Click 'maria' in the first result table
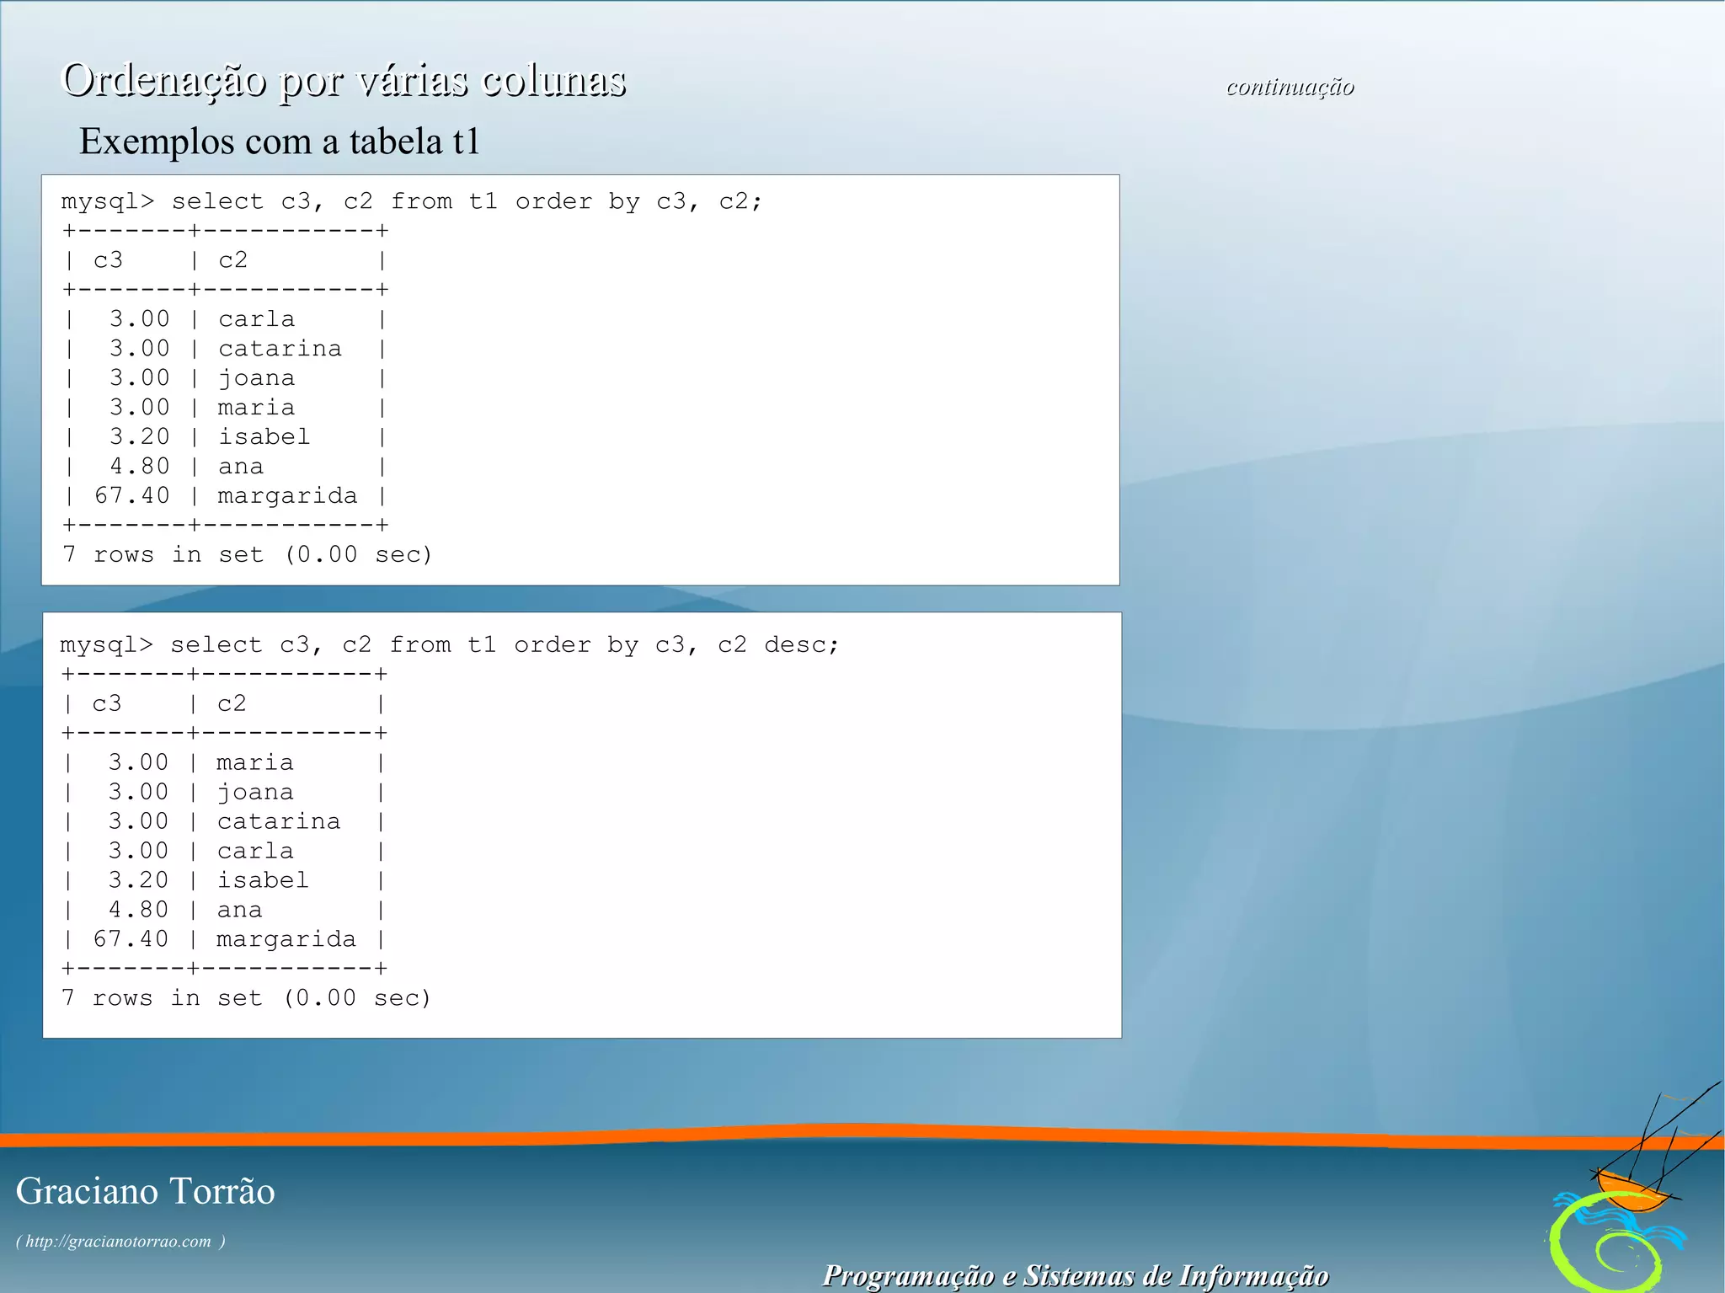This screenshot has width=1725, height=1293. [256, 408]
